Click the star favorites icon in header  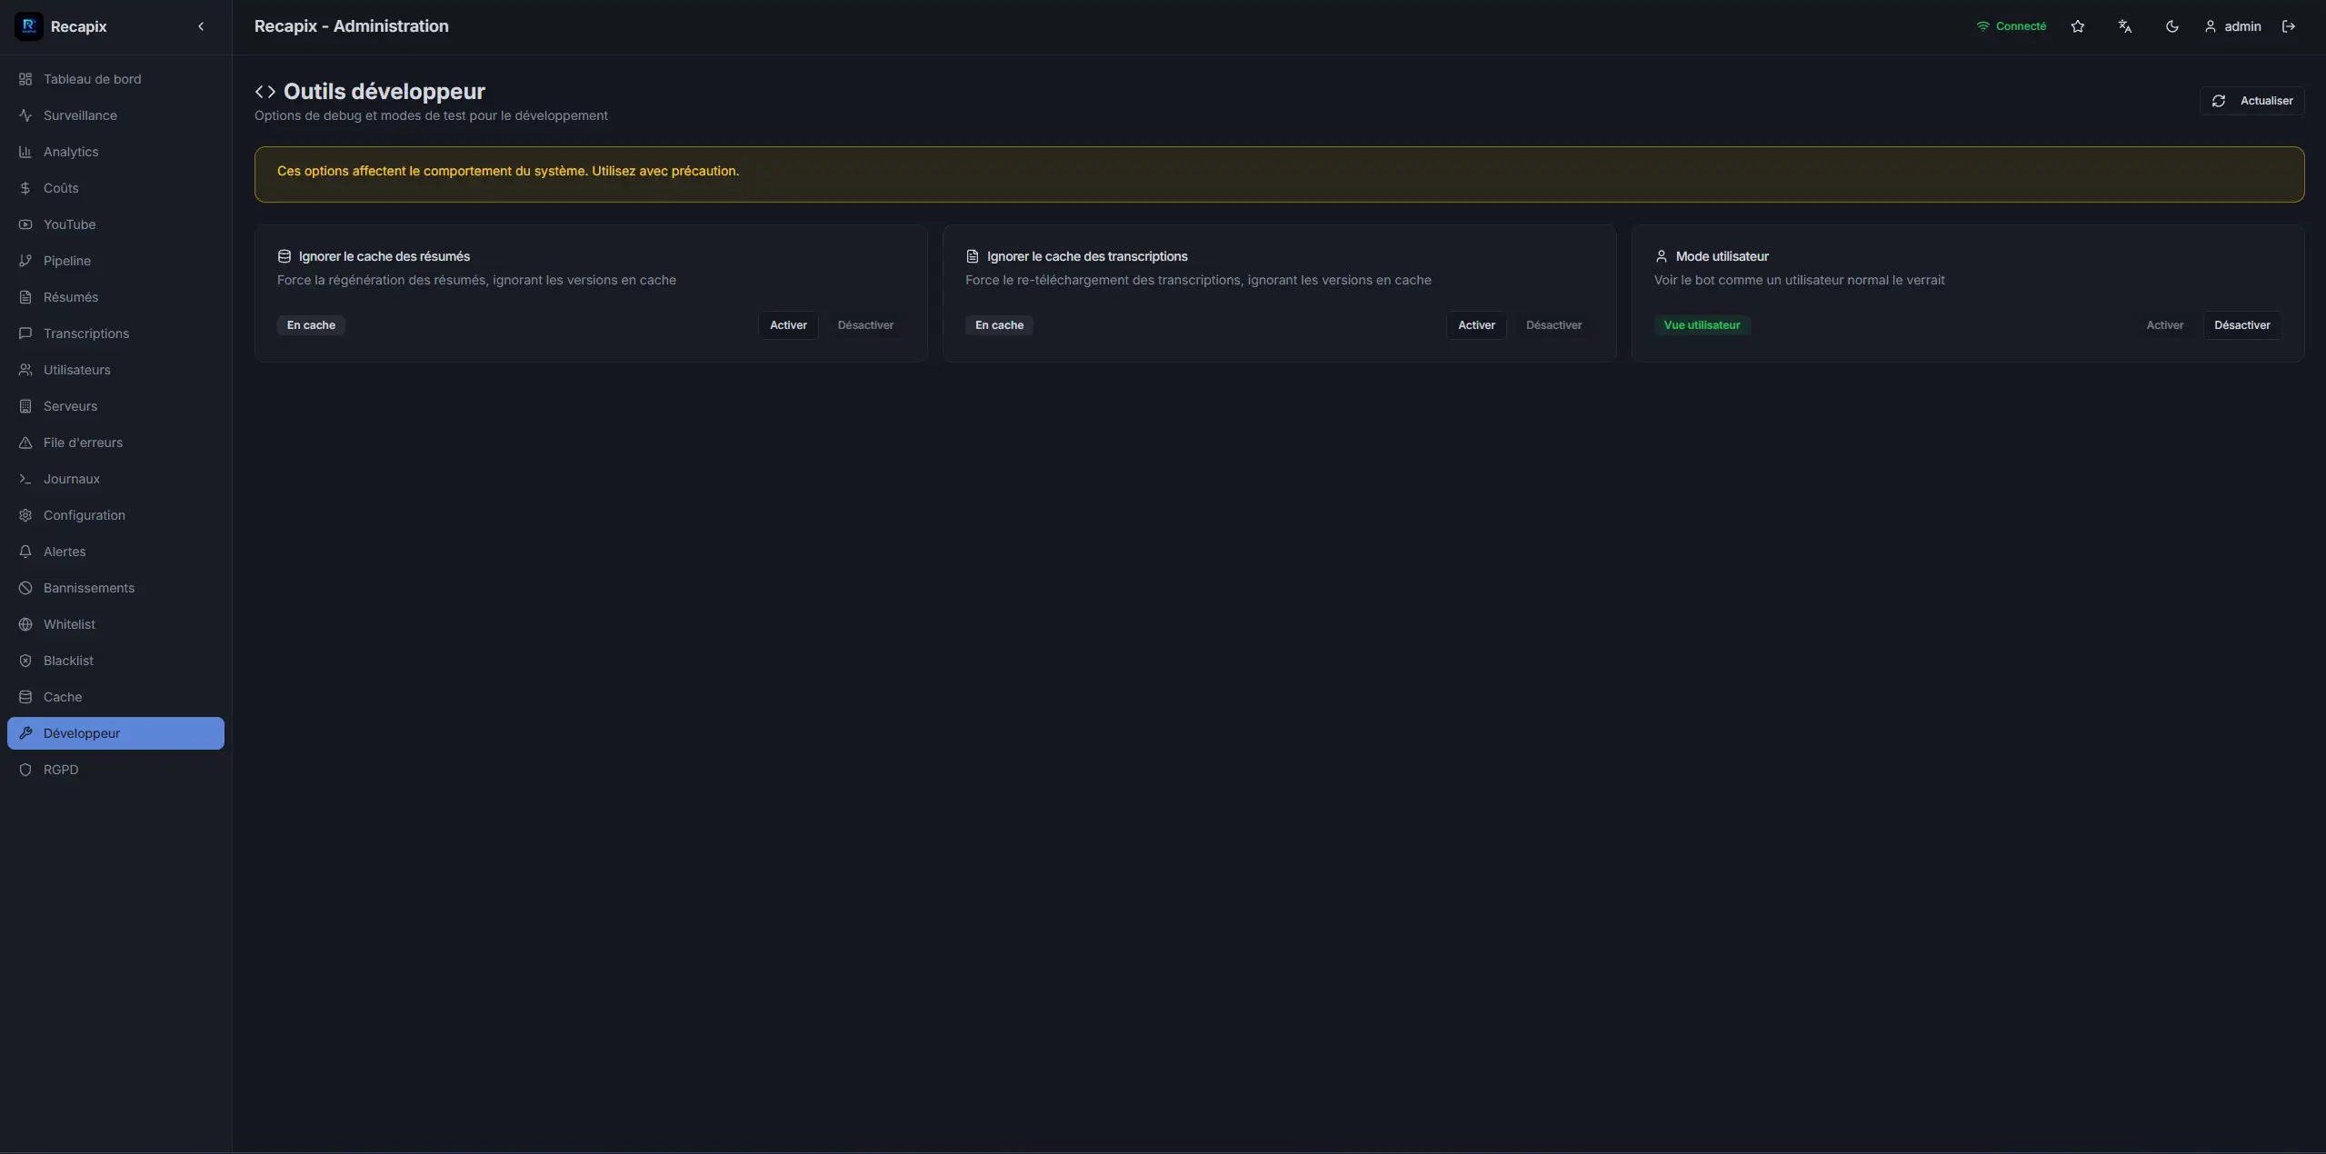(2077, 26)
